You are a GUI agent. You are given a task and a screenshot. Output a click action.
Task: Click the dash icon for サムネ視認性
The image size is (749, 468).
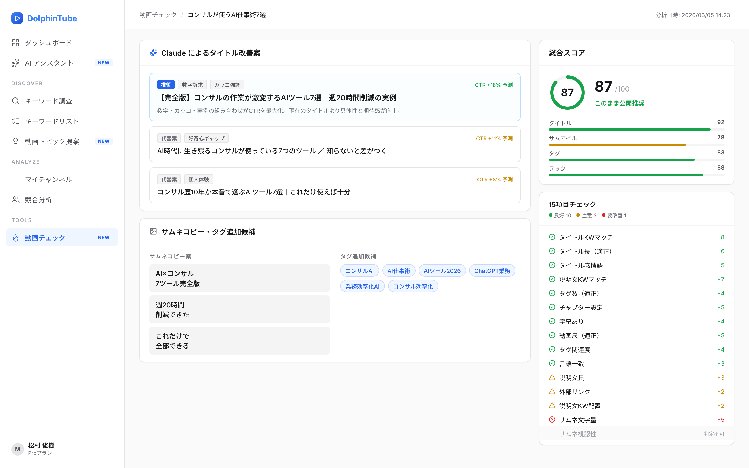pyautogui.click(x=552, y=434)
